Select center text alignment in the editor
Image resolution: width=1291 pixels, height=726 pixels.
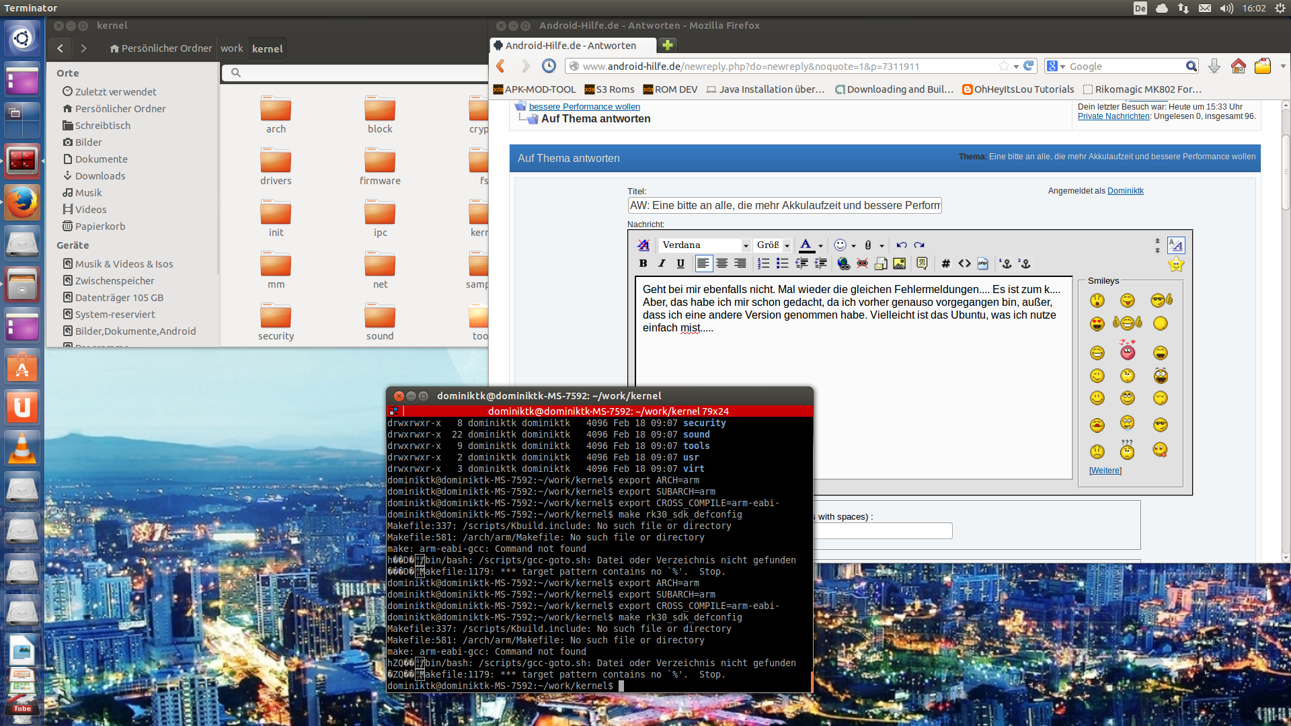[x=722, y=264]
